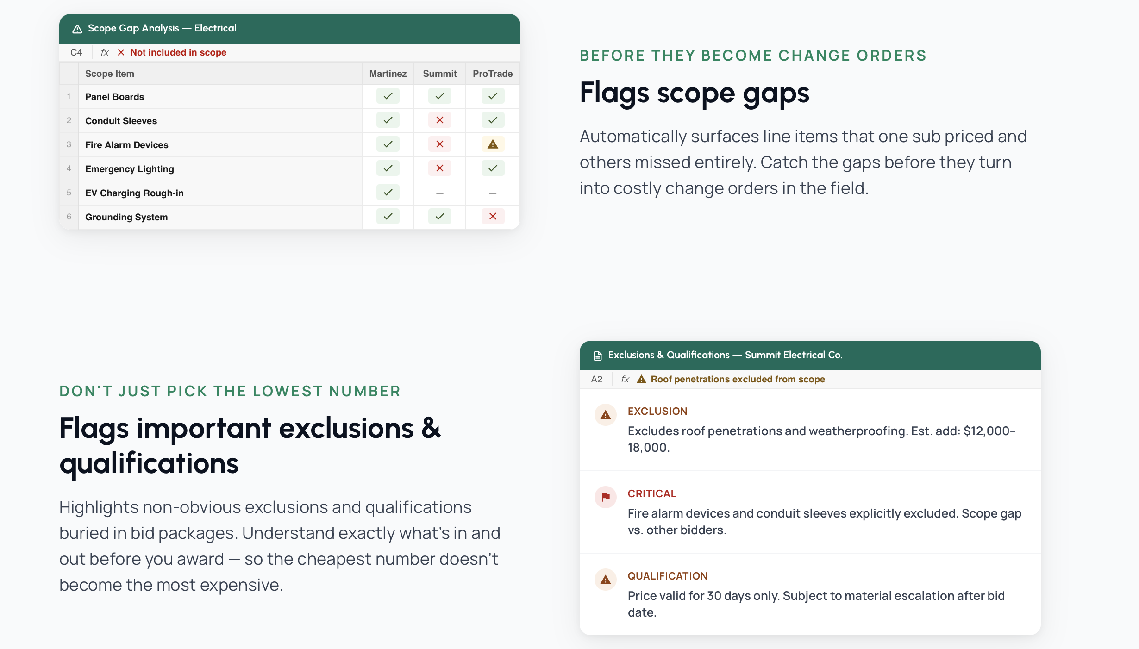The width and height of the screenshot is (1139, 649).
Task: Click the red X icon in the C4 formula bar
Action: (x=121, y=52)
